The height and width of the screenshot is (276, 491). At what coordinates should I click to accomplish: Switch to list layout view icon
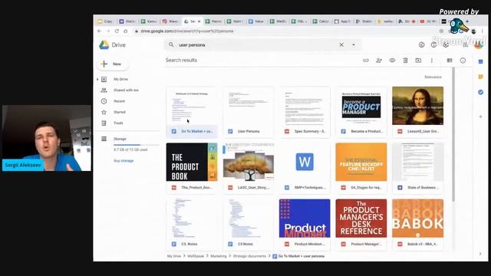pyautogui.click(x=450, y=61)
